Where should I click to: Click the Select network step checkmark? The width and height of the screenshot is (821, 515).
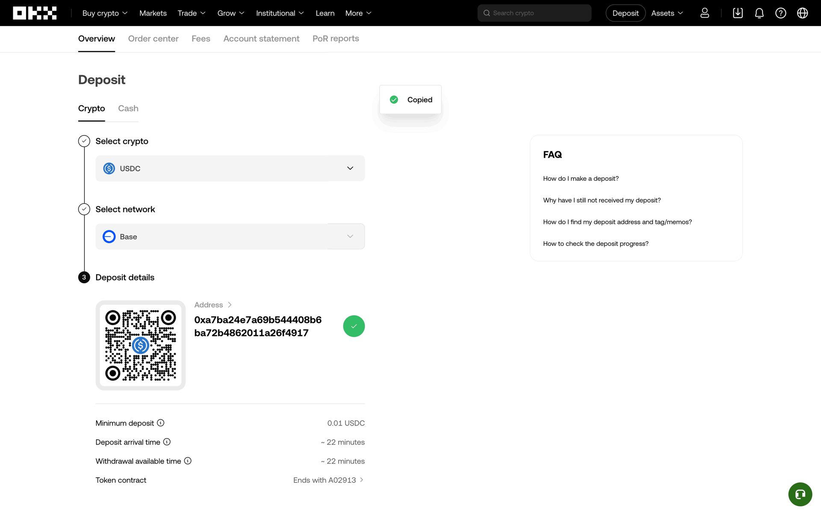pos(84,209)
